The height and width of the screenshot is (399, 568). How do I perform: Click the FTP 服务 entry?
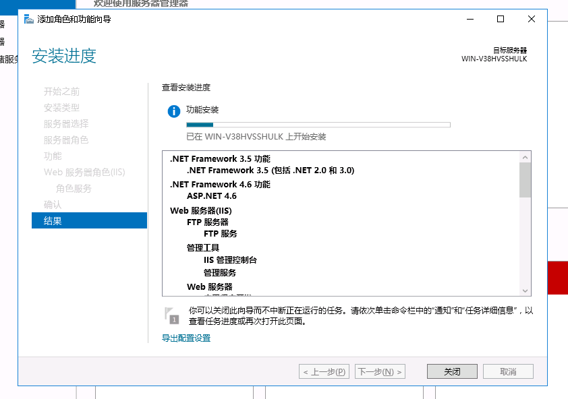(220, 233)
